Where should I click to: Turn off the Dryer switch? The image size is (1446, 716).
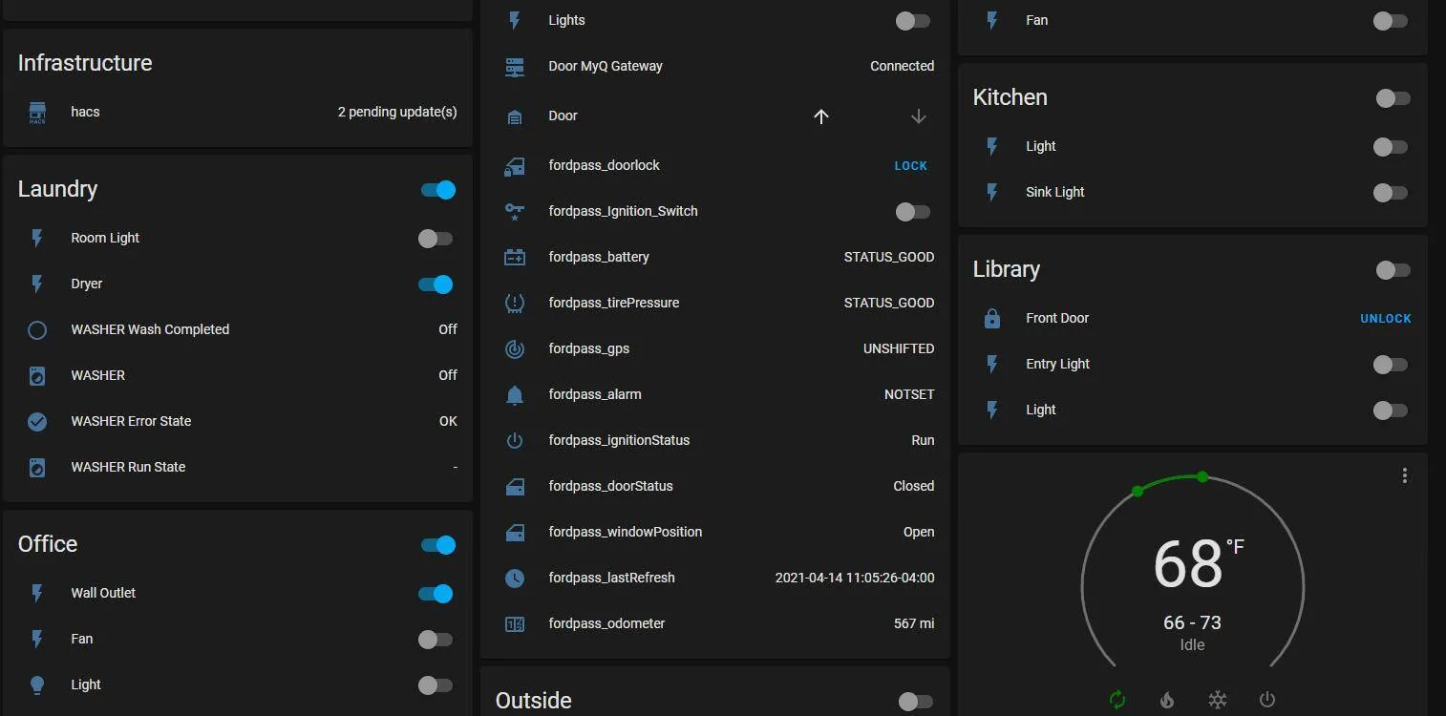436,284
